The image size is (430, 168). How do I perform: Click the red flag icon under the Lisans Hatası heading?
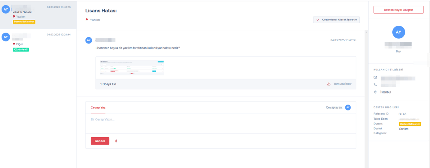pyautogui.click(x=87, y=20)
